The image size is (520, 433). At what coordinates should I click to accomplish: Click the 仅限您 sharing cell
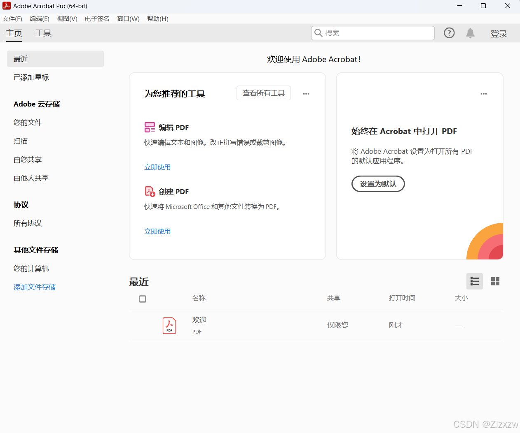[338, 325]
